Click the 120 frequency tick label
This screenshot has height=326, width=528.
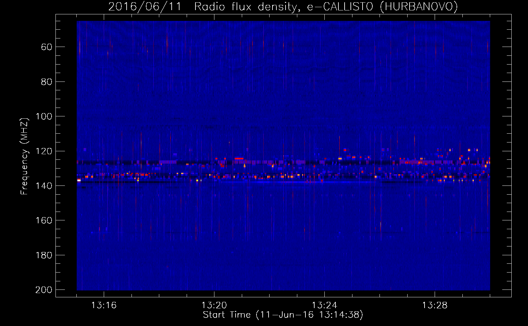coord(44,151)
